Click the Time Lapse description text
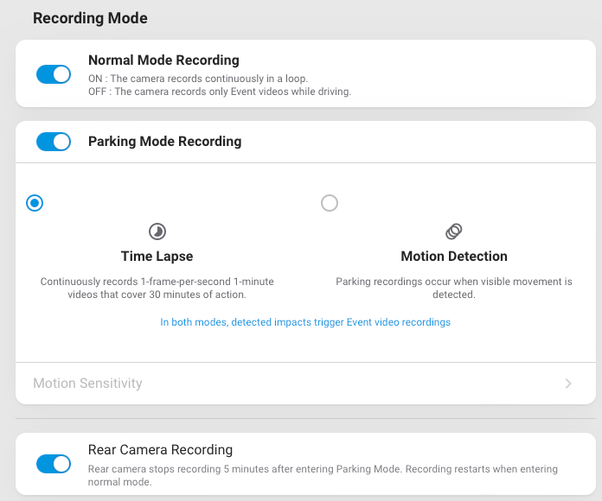Viewport: 602px width, 501px height. click(157, 288)
